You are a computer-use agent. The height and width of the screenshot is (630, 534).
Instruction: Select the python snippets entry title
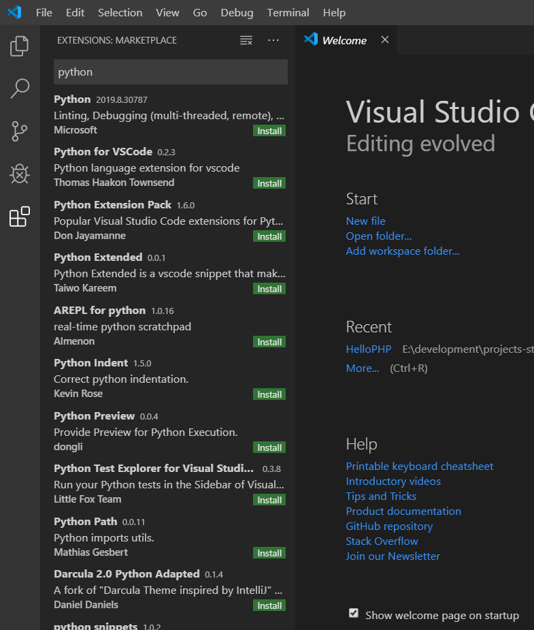95,626
